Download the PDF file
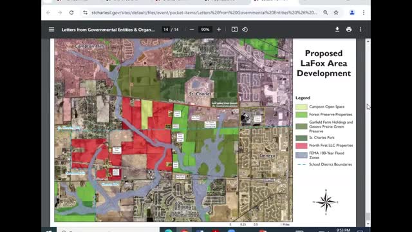This screenshot has width=412, height=232. point(337,30)
